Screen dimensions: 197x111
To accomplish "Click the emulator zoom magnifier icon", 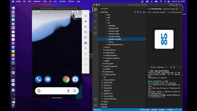I will point(86,48).
